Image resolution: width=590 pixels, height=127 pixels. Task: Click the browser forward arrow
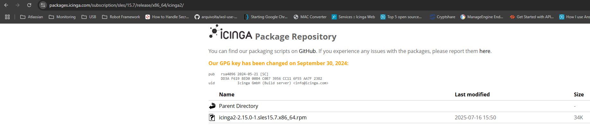coord(18,5)
